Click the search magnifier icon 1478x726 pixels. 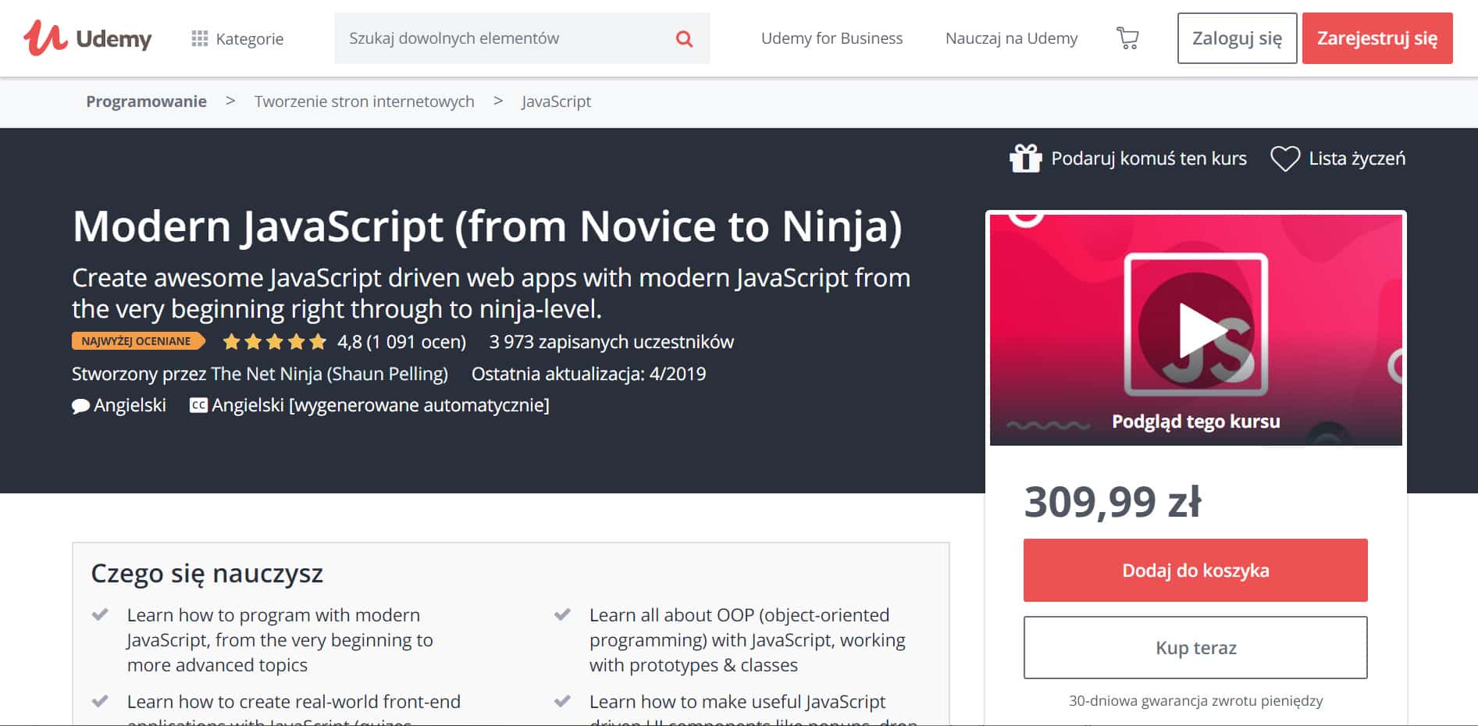(x=684, y=38)
